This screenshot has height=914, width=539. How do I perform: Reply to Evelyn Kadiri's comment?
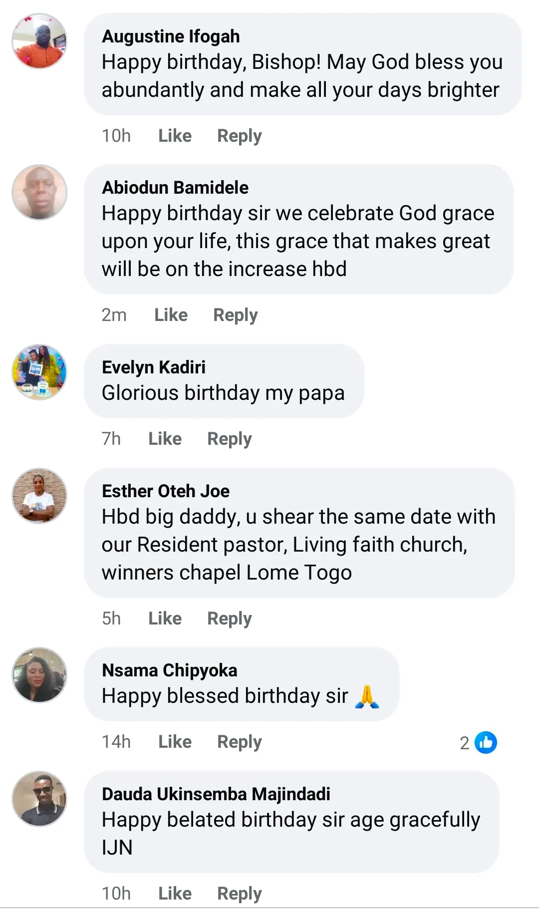pos(229,439)
